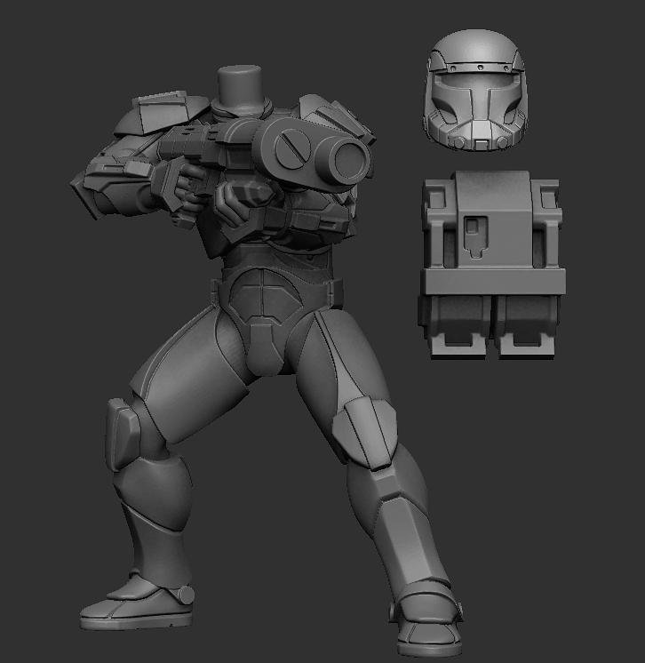Select the trooper's belly armor plate
Image resolution: width=645 pixels, height=663 pixels.
264,295
